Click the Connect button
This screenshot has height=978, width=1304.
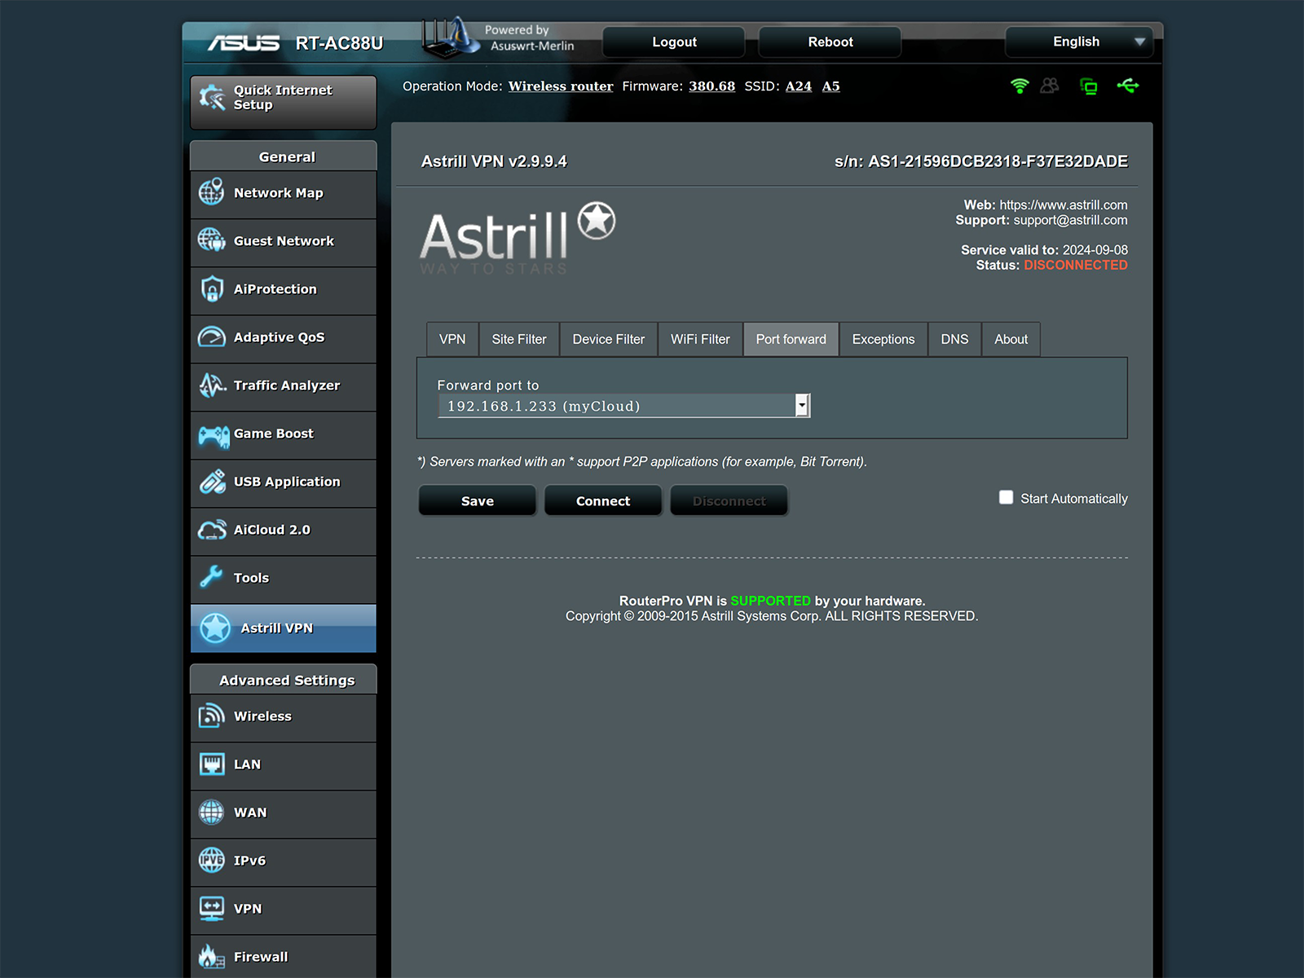point(603,500)
